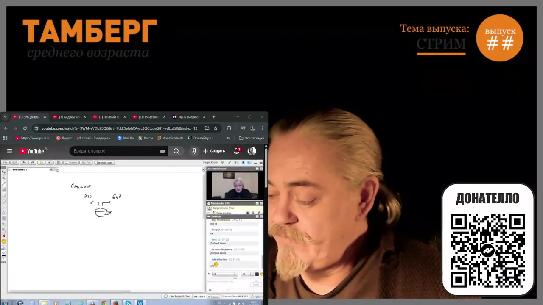
Task: Click the undo arrow in whiteboard toolbar
Action: tap(24, 163)
